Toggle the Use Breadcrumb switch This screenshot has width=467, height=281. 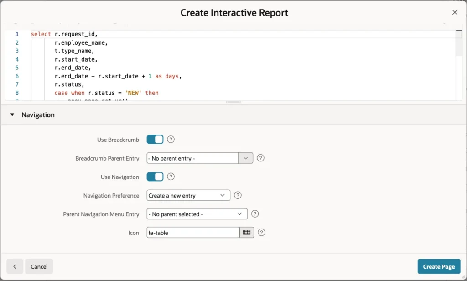click(155, 140)
